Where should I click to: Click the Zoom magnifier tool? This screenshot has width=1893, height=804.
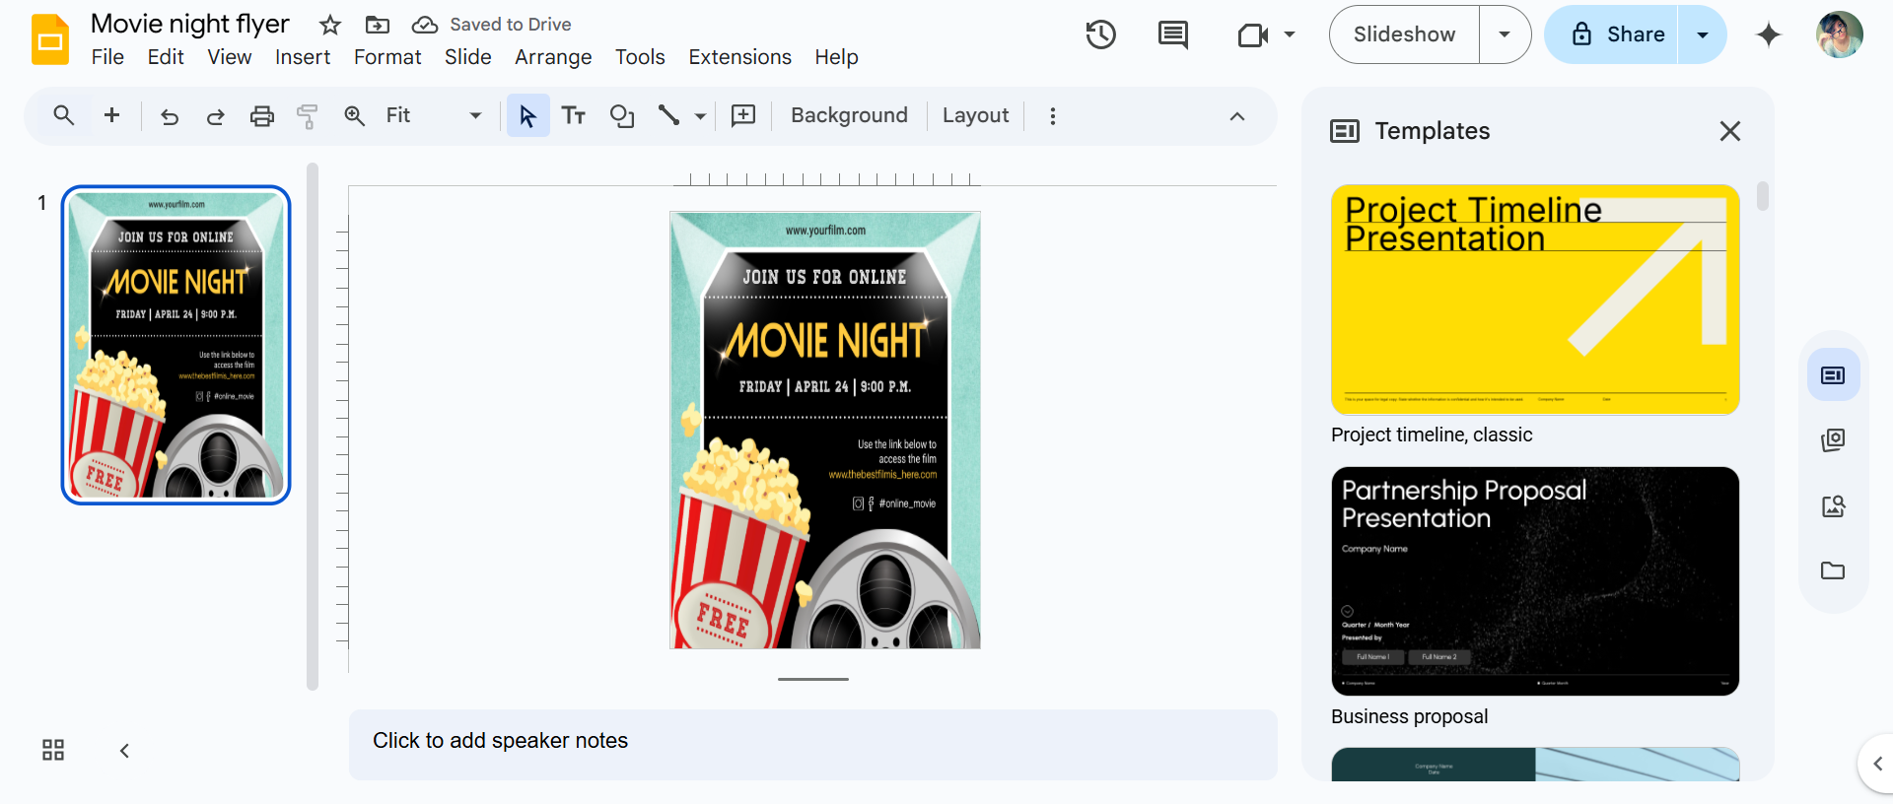(354, 116)
